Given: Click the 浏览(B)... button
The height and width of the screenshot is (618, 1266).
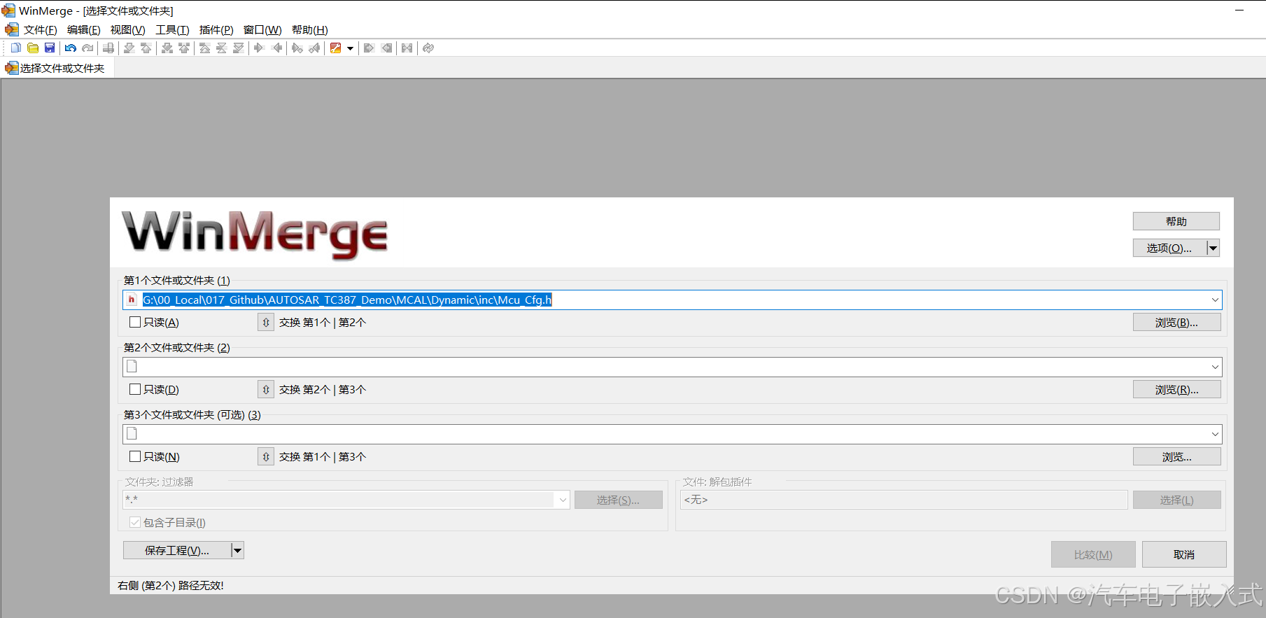Looking at the screenshot, I should point(1176,322).
